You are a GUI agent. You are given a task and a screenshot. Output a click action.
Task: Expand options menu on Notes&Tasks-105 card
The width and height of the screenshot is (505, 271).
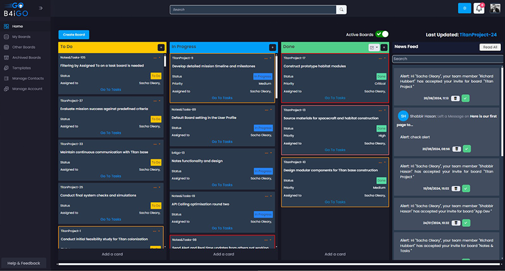pos(160,58)
